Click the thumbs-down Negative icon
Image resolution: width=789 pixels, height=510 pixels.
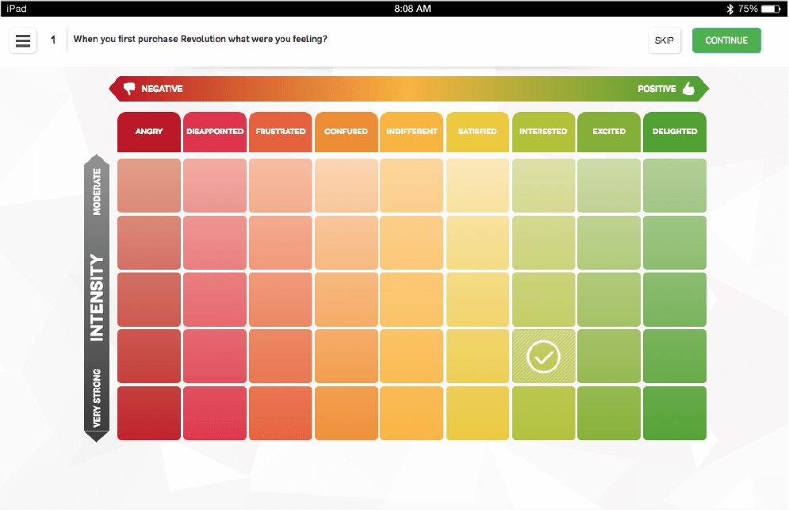[x=130, y=89]
